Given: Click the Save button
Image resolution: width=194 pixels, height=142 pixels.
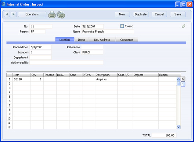Looking at the screenshot, I should point(178,14).
